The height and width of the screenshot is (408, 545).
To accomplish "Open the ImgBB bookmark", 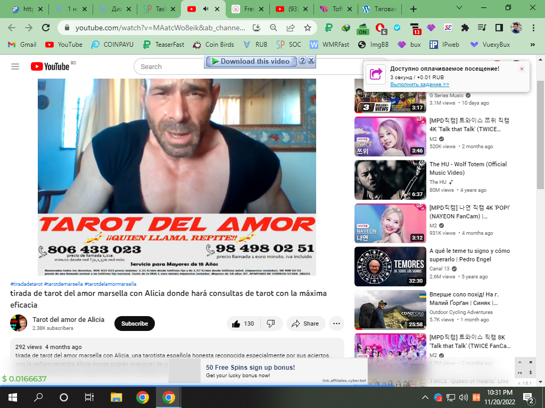I will click(373, 45).
